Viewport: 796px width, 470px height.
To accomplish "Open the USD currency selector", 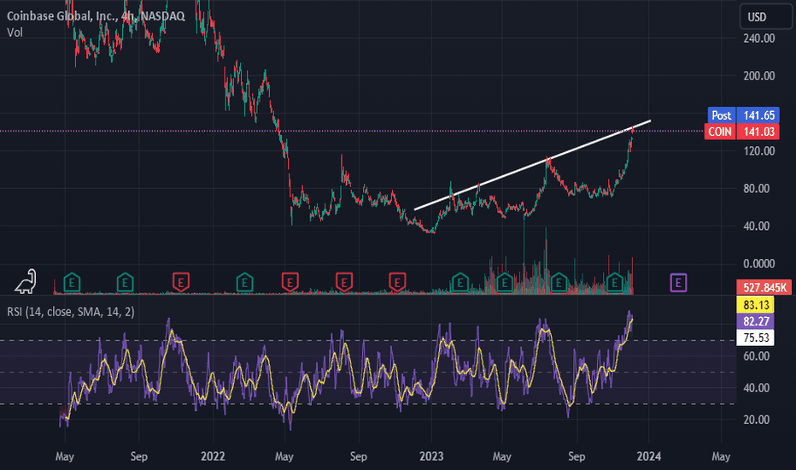I will tap(765, 17).
